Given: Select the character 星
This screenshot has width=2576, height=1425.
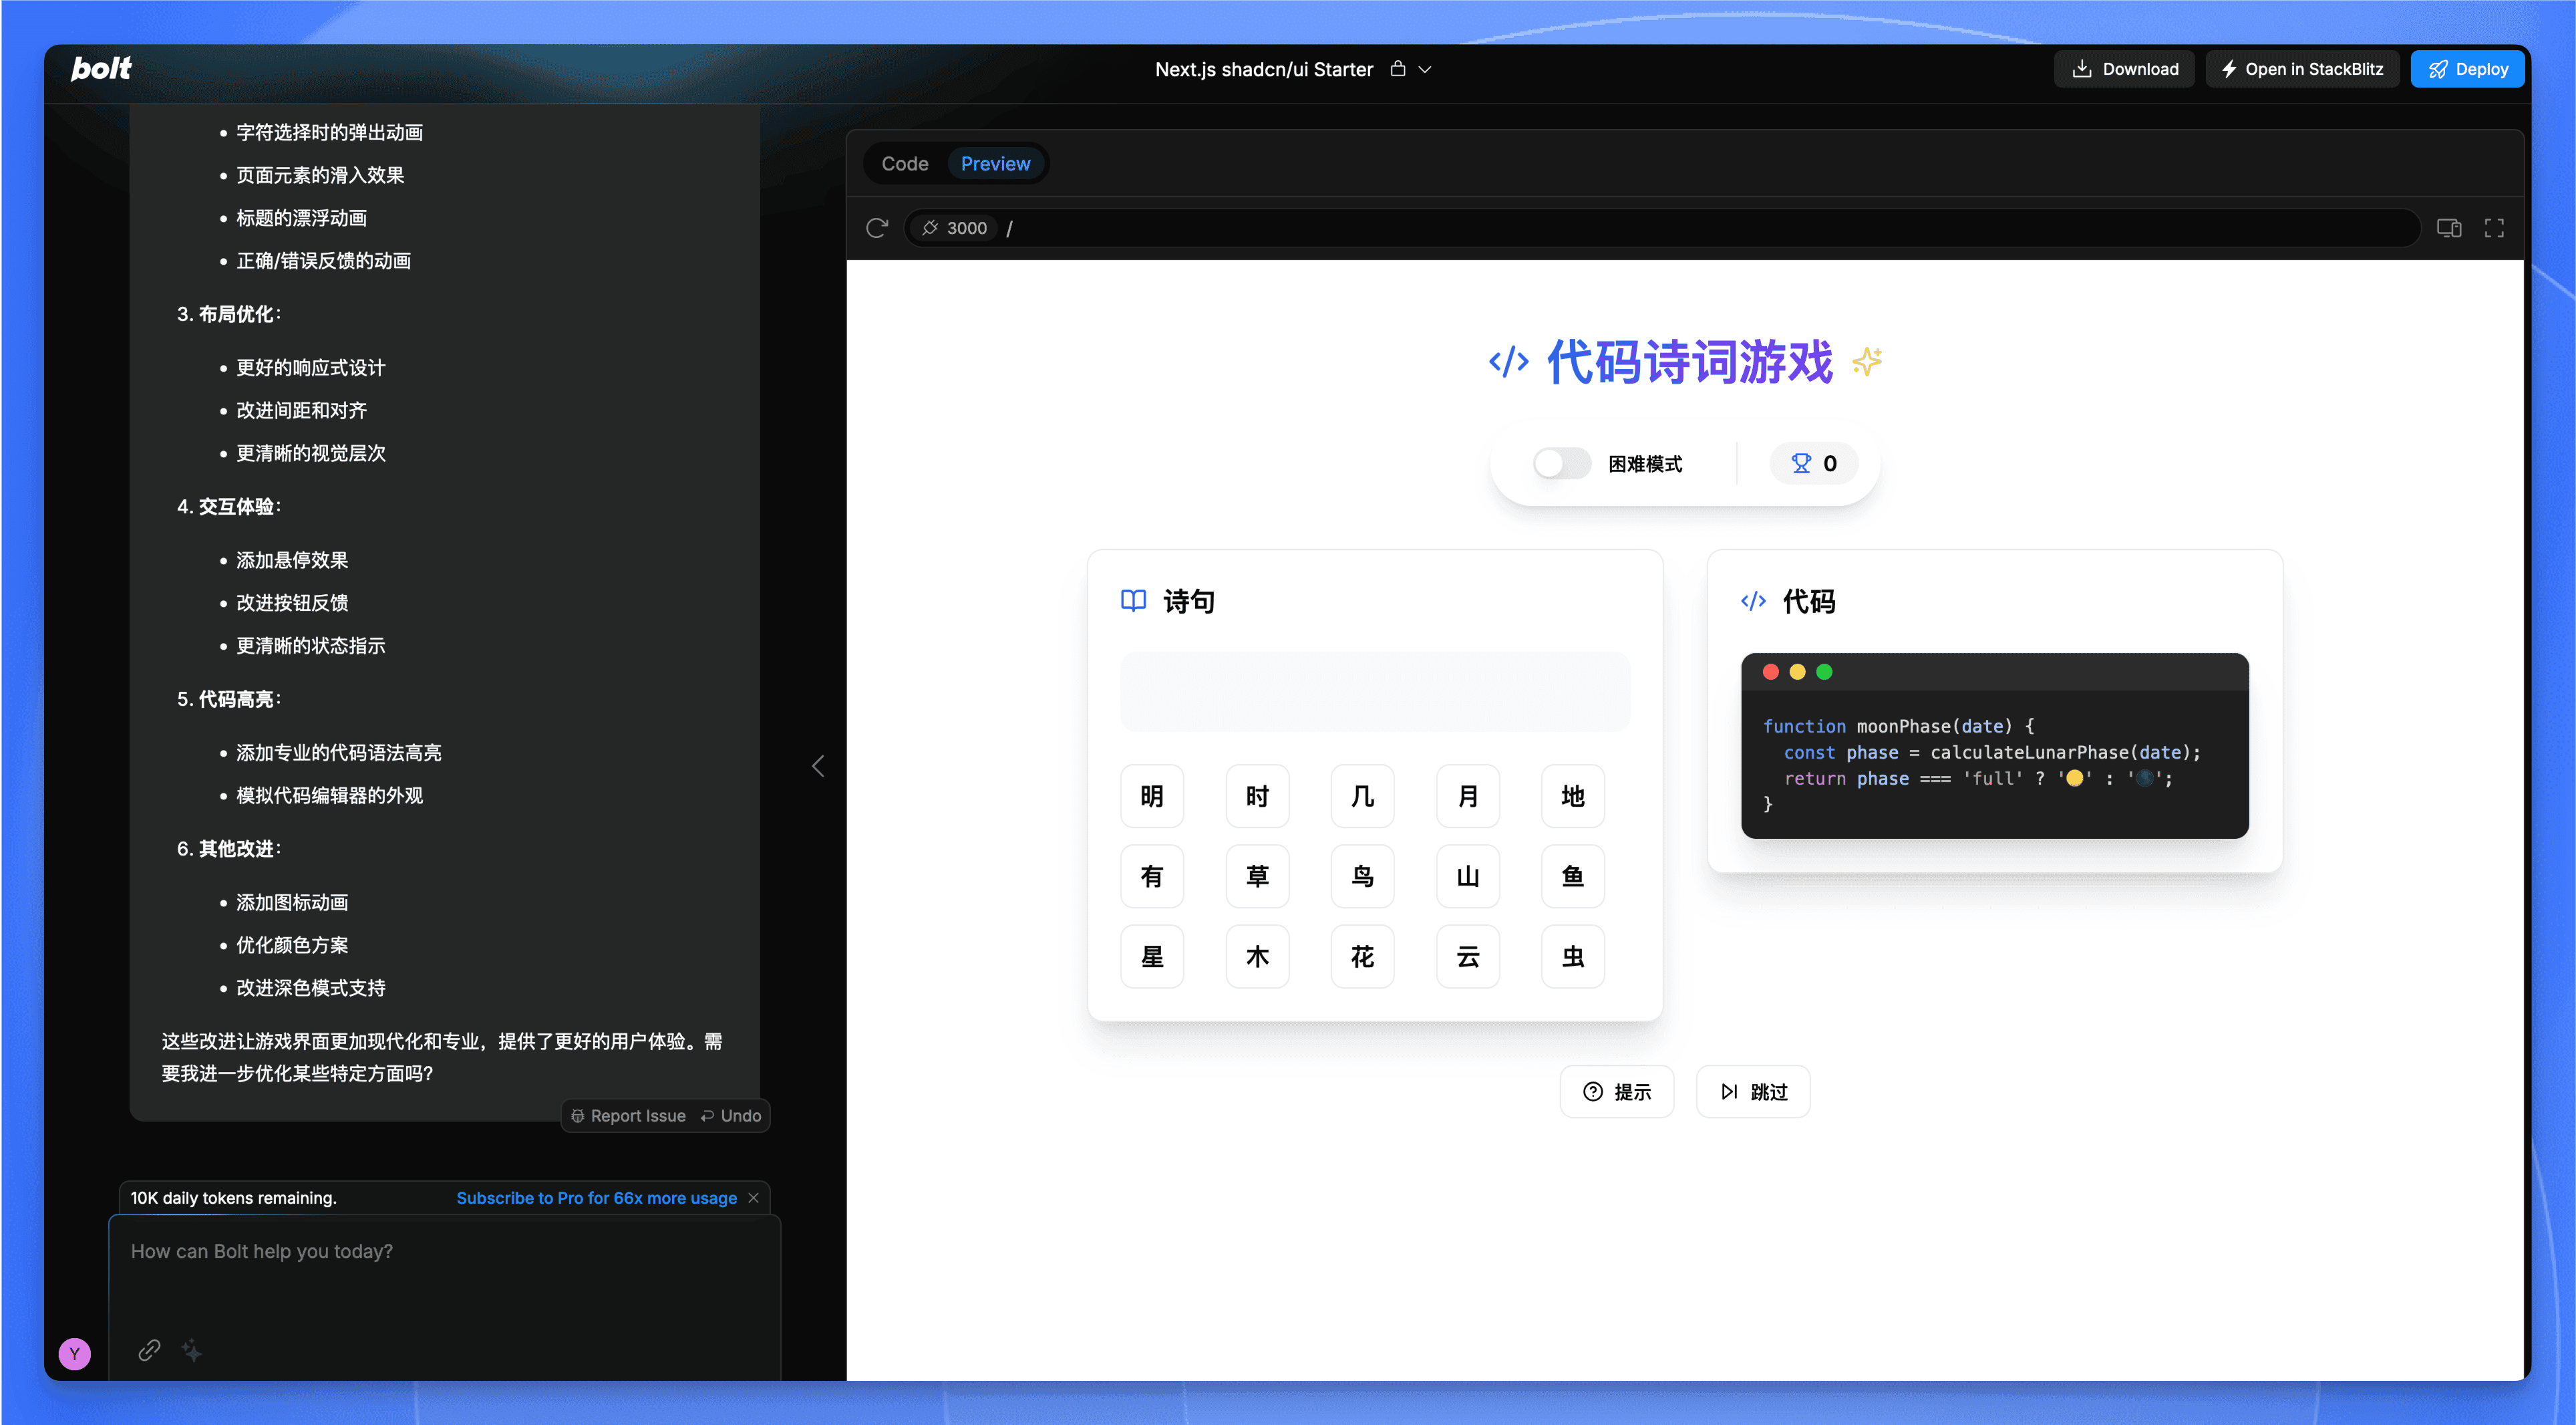Looking at the screenshot, I should click(x=1152, y=956).
